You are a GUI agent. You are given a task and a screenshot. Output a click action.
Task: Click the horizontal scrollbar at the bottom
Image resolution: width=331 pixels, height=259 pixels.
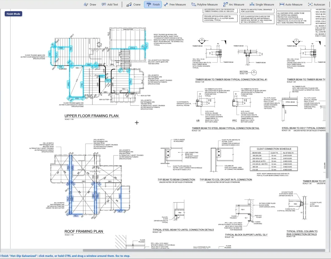click(204, 250)
